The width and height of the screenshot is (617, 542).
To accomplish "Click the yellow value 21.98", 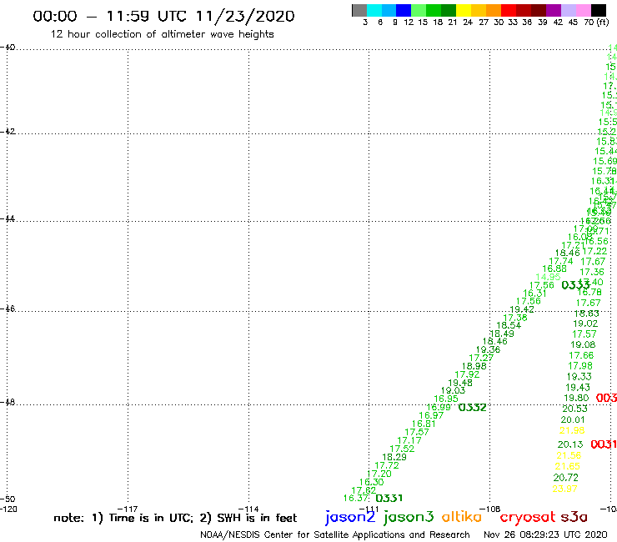I will (x=572, y=430).
